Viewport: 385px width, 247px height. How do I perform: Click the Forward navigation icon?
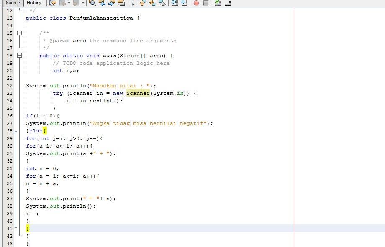(76, 3)
